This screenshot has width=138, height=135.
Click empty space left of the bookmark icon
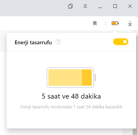point(45,23)
